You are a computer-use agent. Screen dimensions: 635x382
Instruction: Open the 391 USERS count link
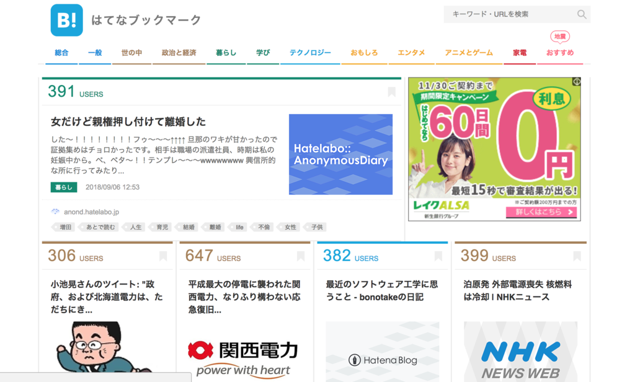pyautogui.click(x=75, y=92)
